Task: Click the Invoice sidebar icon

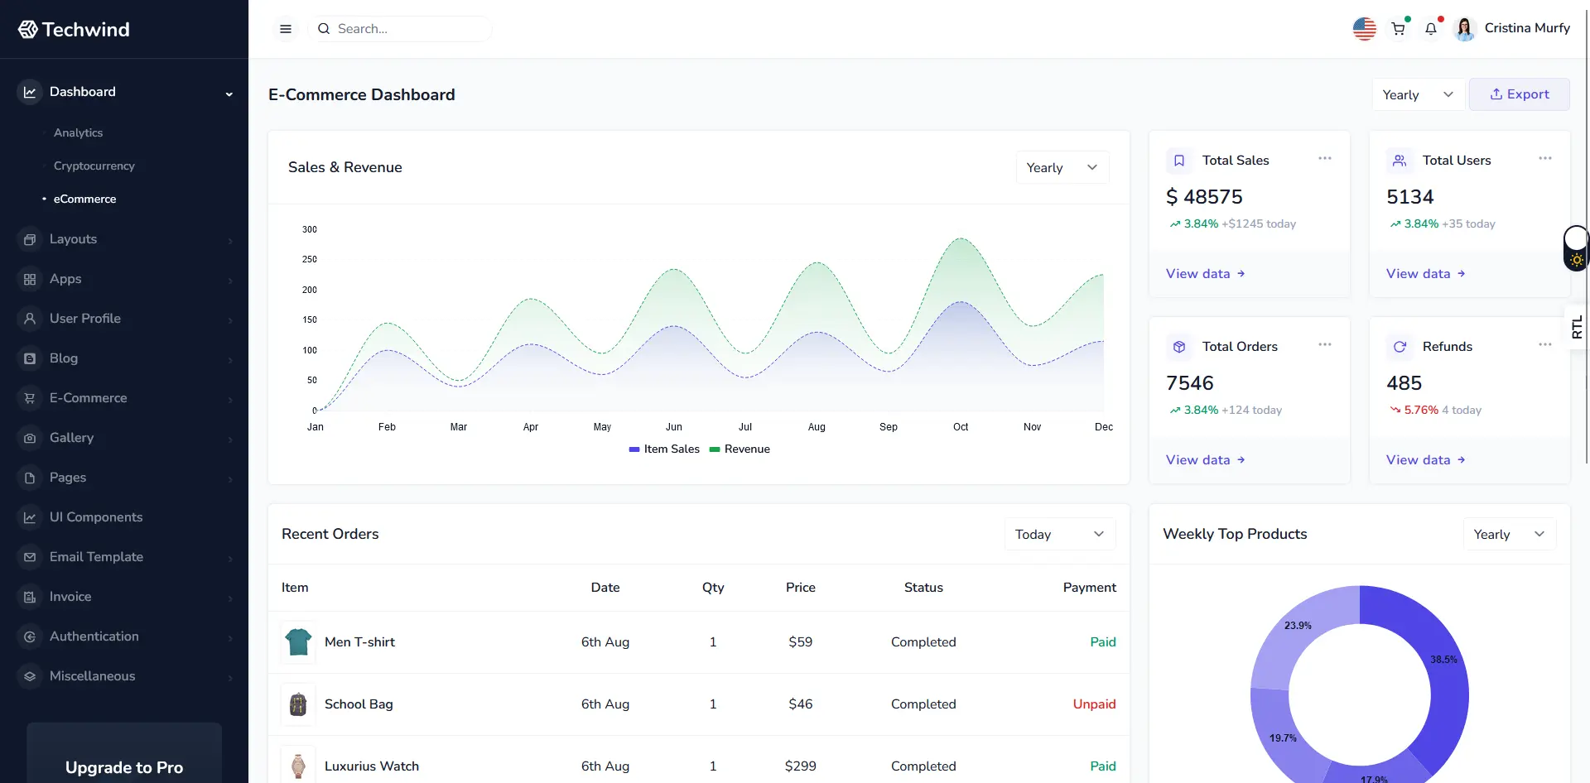Action: [x=30, y=597]
